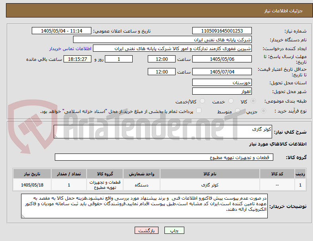Click the ردیف column header

300,174
